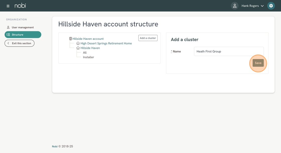281x153 pixels.
Task: Open the settings gear icon
Action: point(271,6)
